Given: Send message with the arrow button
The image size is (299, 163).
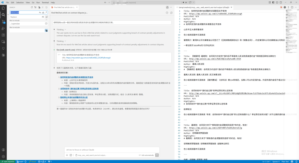Looking at the screenshot, I should coord(157,155).
